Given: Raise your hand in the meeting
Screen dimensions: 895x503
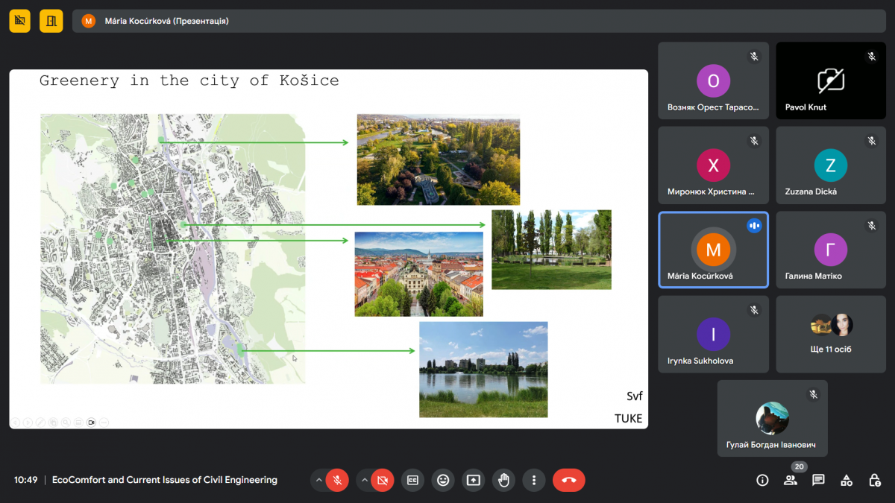Looking at the screenshot, I should [503, 481].
